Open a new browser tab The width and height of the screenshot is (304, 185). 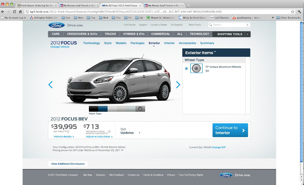coord(188,5)
